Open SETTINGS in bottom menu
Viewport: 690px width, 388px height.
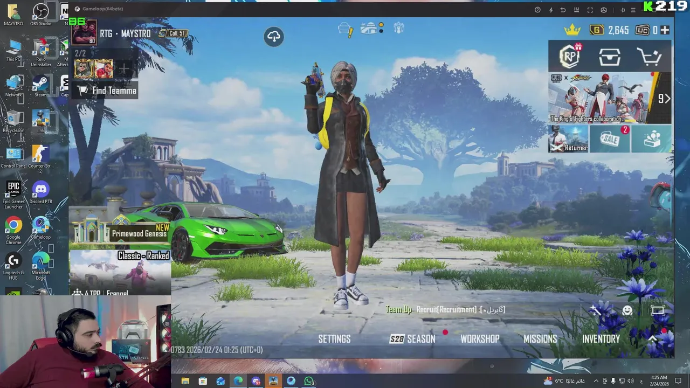[x=334, y=339]
